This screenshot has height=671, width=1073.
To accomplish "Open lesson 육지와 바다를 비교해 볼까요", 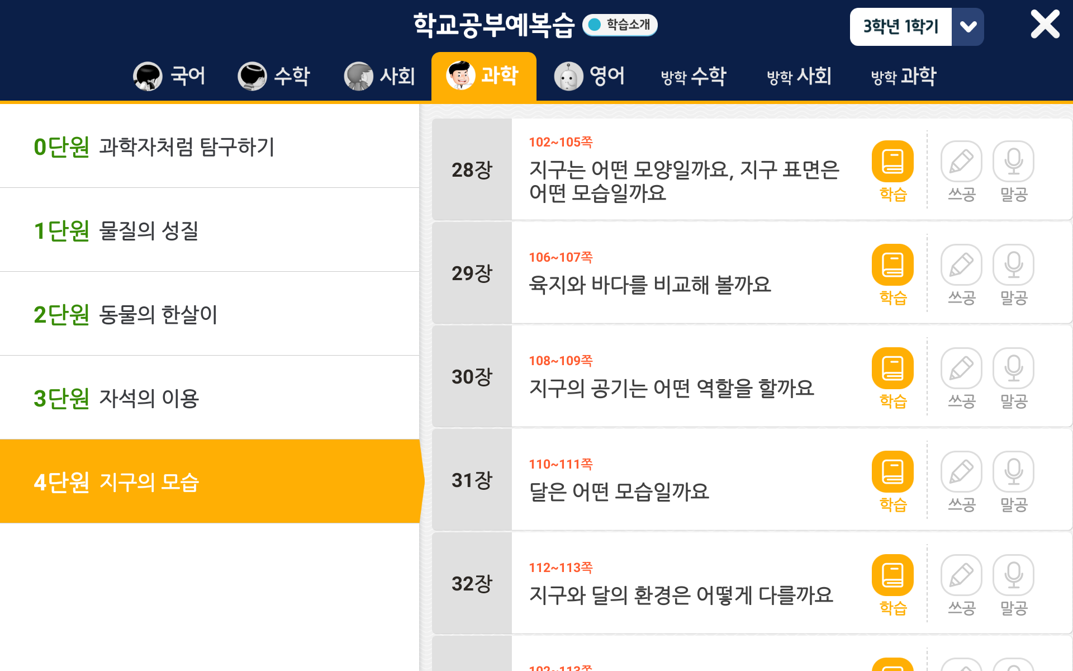I will point(650,285).
